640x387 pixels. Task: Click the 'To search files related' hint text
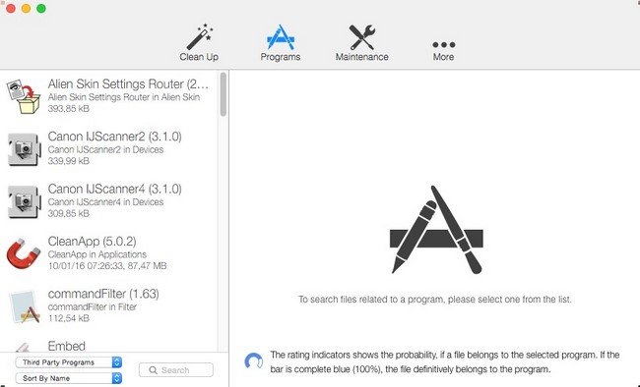(434, 300)
